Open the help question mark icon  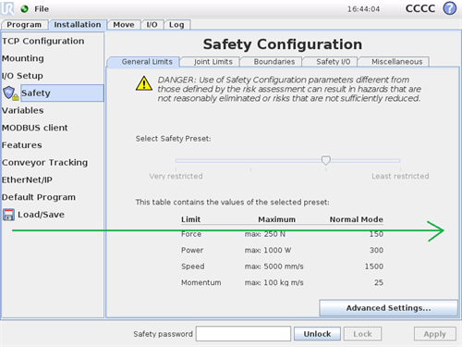pyautogui.click(x=450, y=8)
